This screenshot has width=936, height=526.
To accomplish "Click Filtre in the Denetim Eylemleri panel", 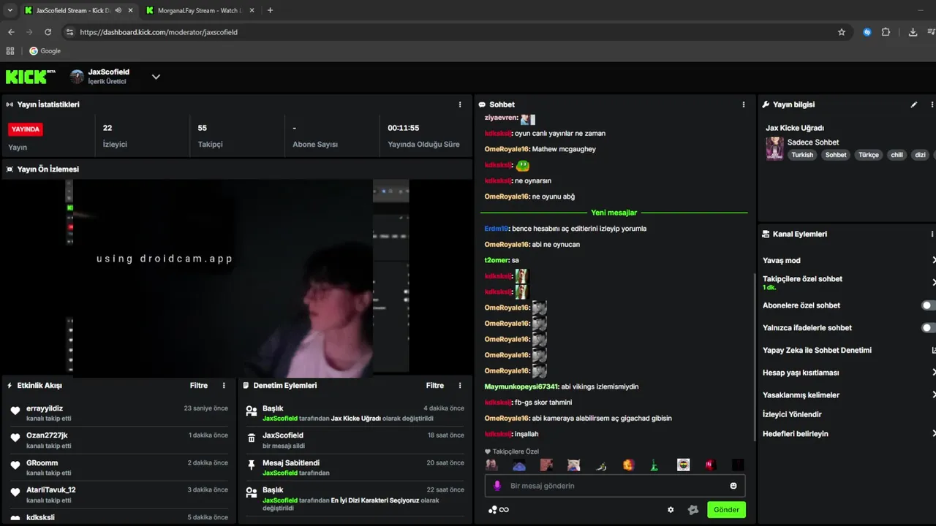I will point(435,385).
